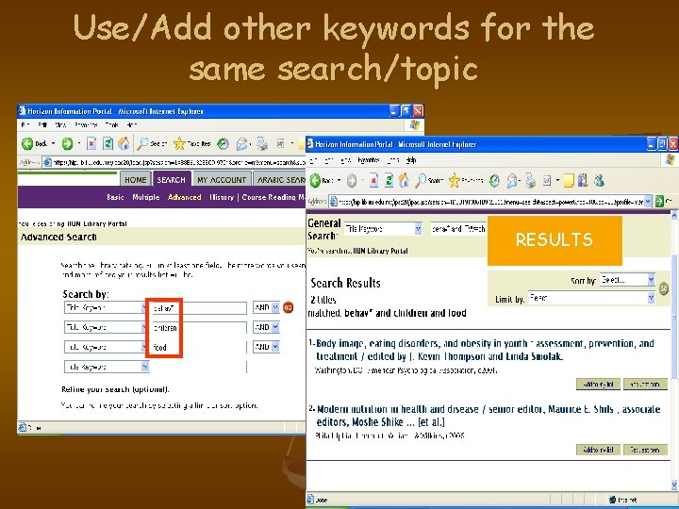This screenshot has width=679, height=509.
Task: Open Limit by dropdown in Results window
Action: tap(651, 298)
